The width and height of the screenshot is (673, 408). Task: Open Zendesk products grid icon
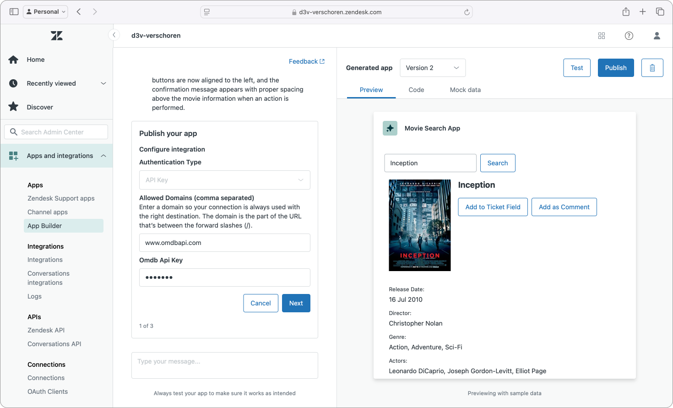tap(602, 36)
